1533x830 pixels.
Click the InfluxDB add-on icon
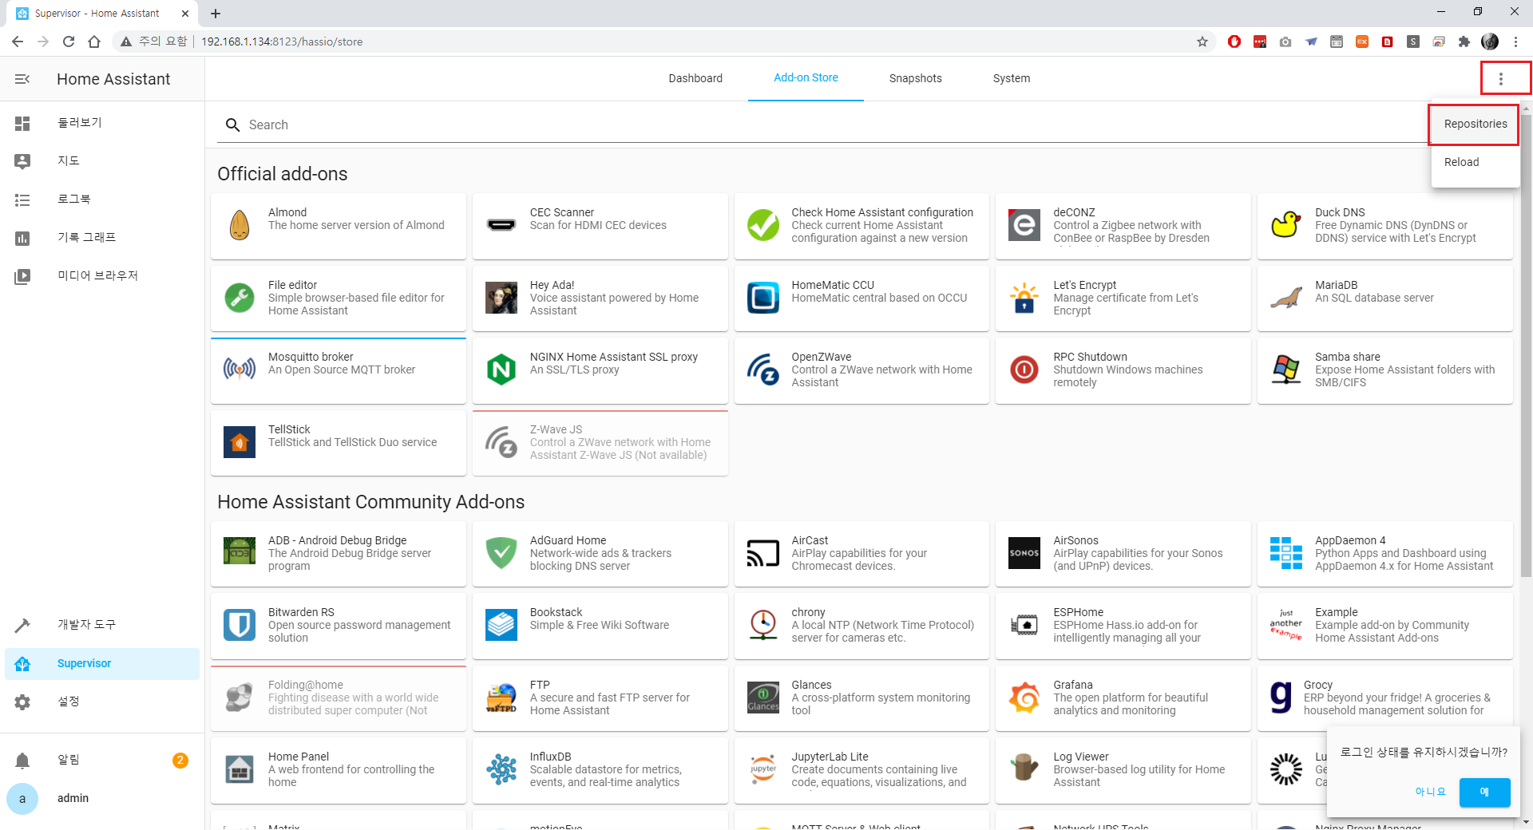[501, 769]
